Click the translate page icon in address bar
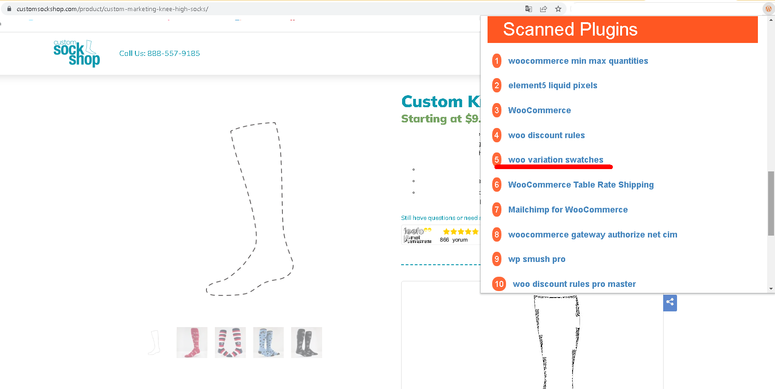The image size is (775, 389). [528, 9]
